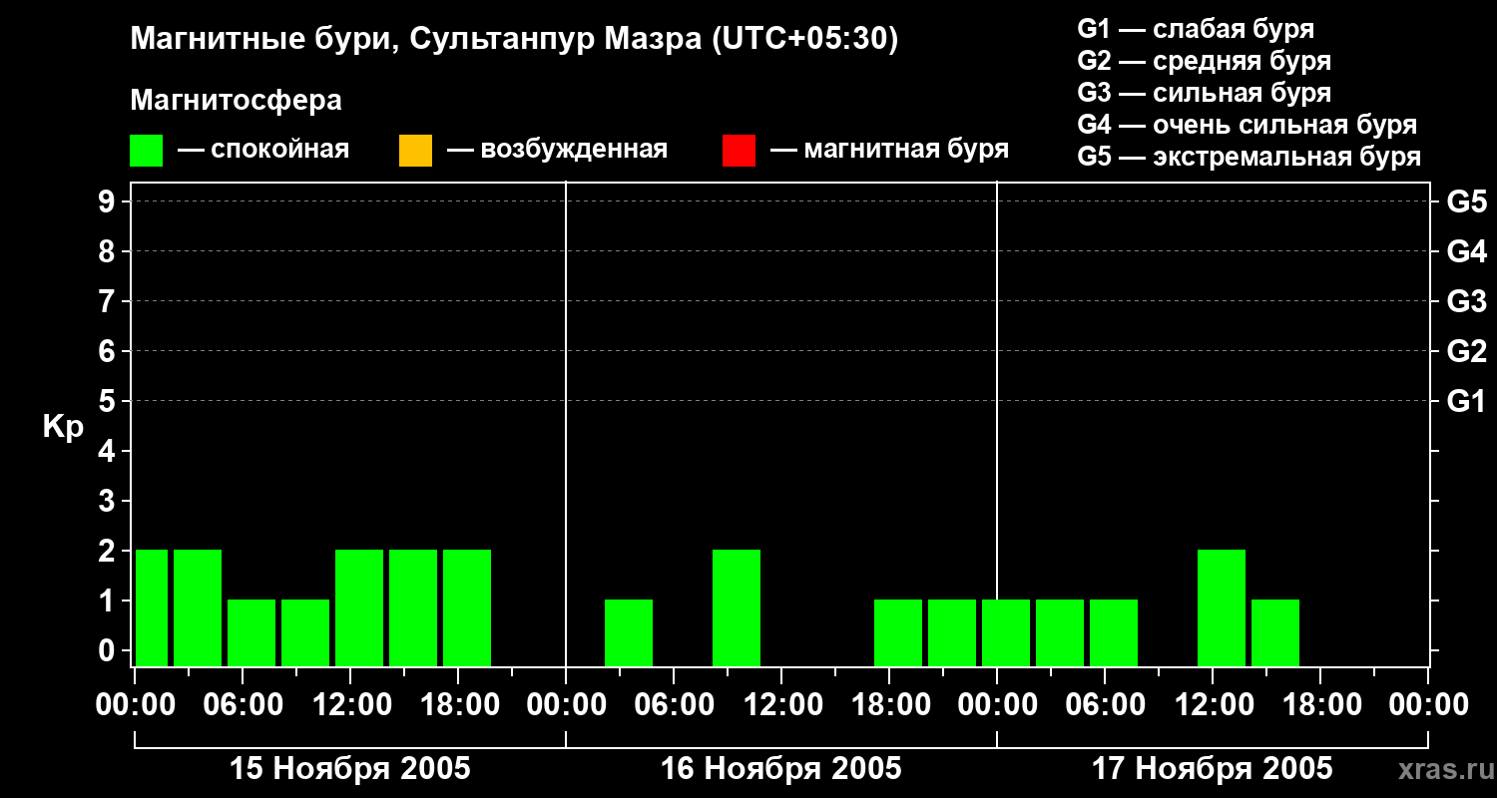Viewport: 1497px width, 798px height.
Task: Click the Kp 2 bar just after 18:00, 15 November
Action: pyautogui.click(x=467, y=607)
